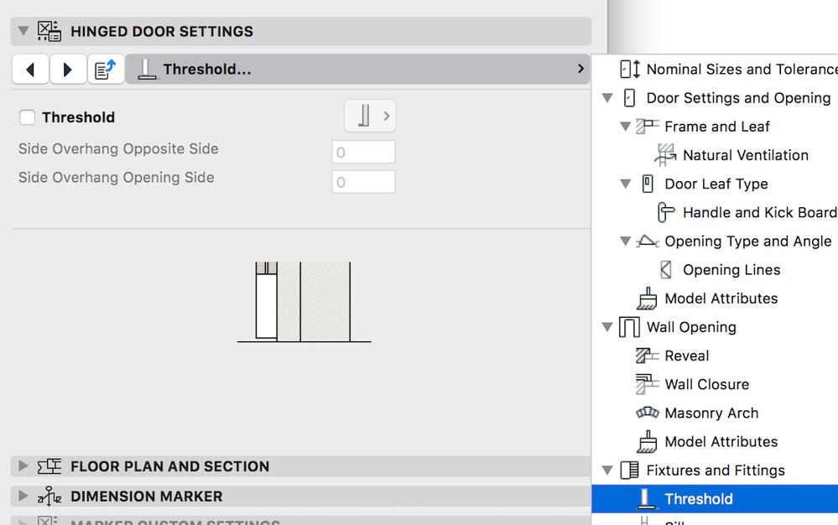Open the Threshold page dropdown bar
Viewport: 838px width, 525px height.
pyautogui.click(x=357, y=70)
